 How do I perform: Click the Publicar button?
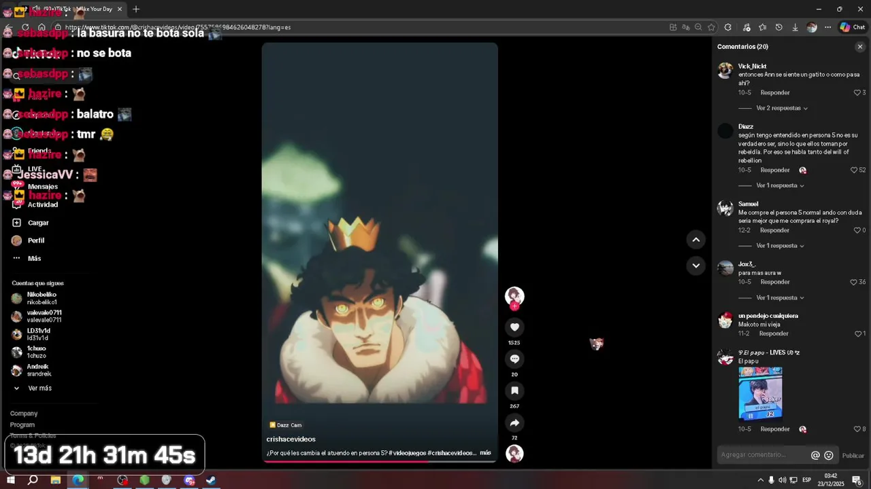pos(853,456)
